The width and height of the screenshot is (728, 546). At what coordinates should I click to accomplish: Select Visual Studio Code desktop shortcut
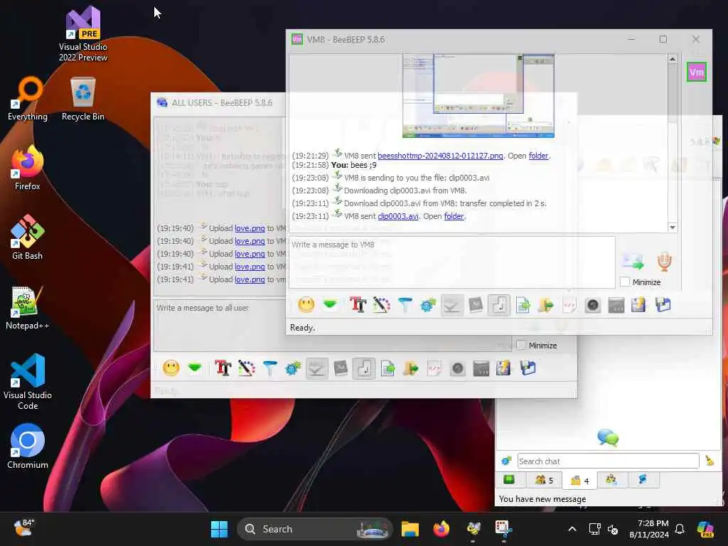28,382
